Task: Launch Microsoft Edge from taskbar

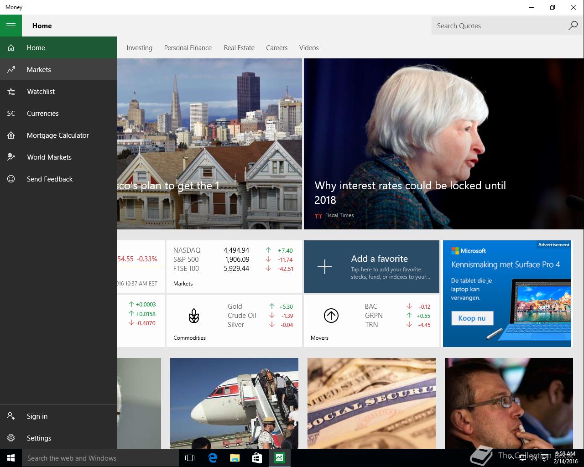Action: point(212,458)
